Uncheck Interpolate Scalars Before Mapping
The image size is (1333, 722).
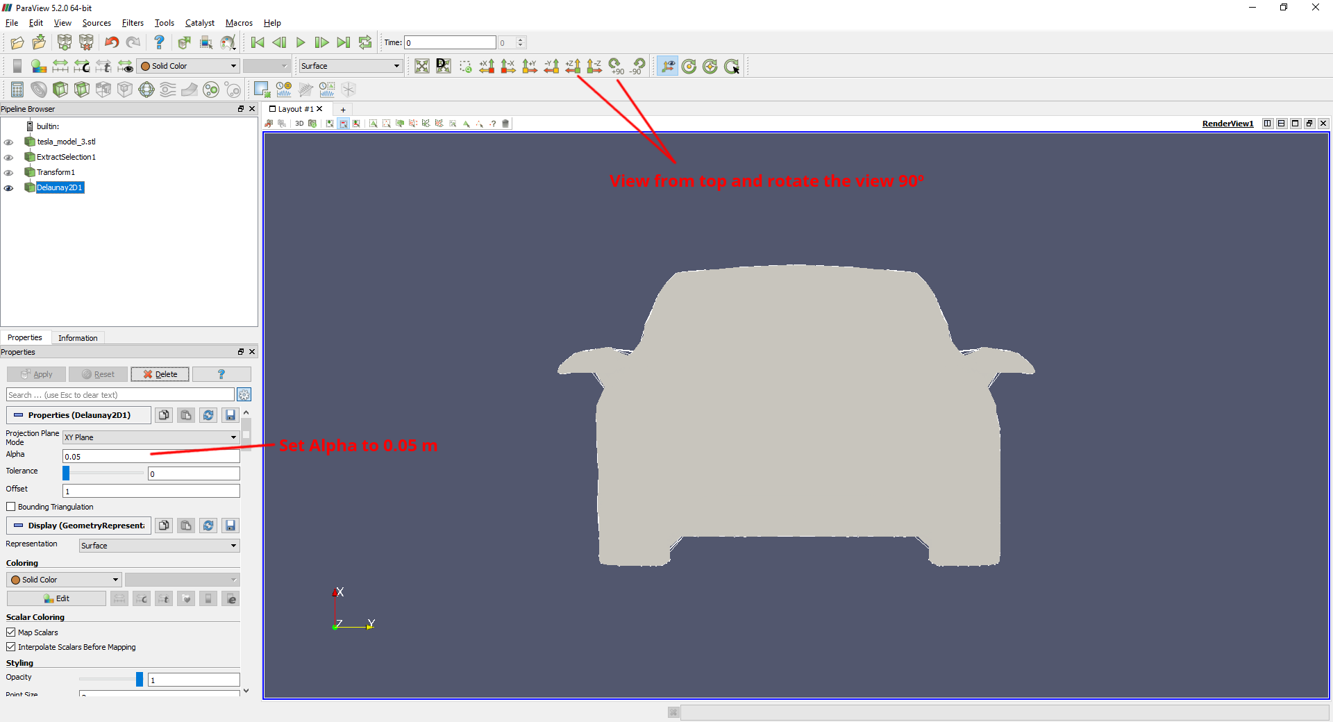click(x=11, y=647)
